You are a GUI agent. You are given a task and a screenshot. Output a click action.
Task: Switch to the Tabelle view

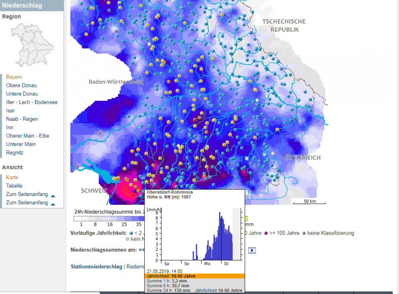(14, 186)
